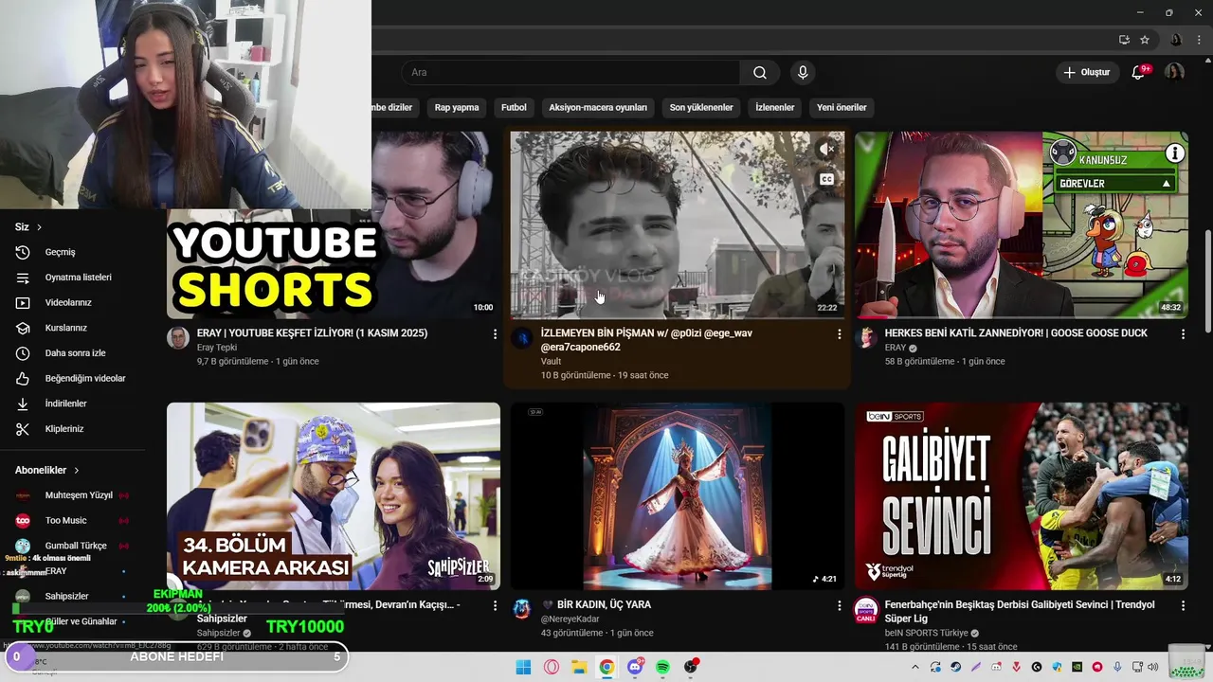
Task: Open options menu for İZLEMEYEN BİN PİŞMAN video
Action: (839, 334)
